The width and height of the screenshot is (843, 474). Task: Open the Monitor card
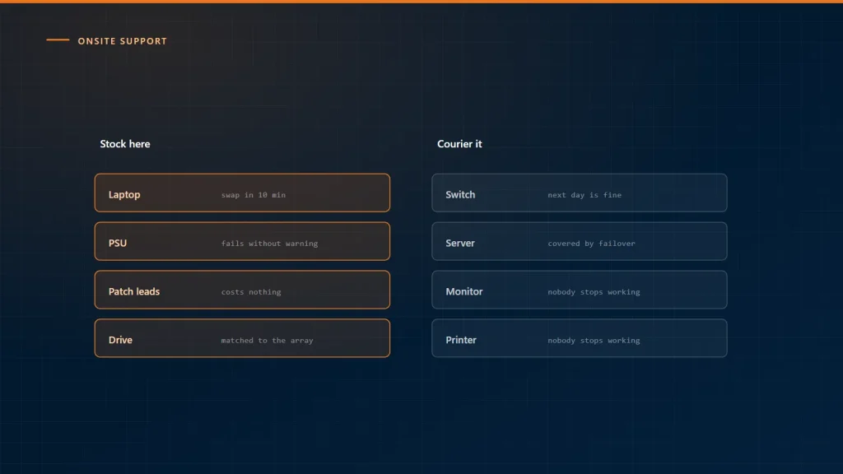[x=579, y=290]
